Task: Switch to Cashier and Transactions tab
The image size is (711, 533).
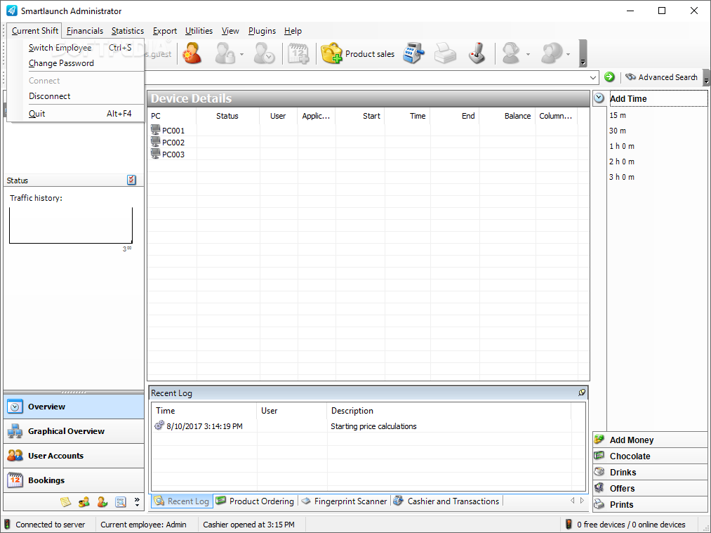Action: coord(446,501)
